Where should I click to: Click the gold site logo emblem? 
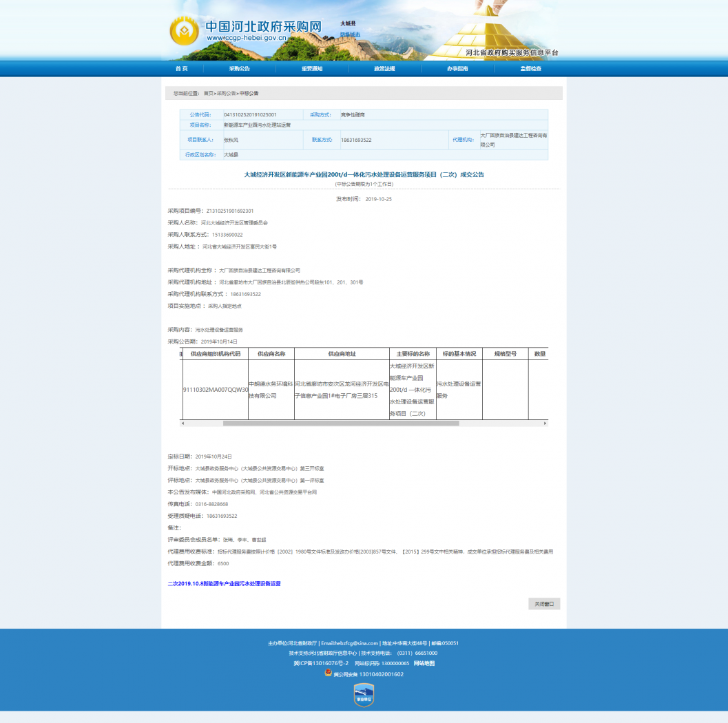point(184,30)
